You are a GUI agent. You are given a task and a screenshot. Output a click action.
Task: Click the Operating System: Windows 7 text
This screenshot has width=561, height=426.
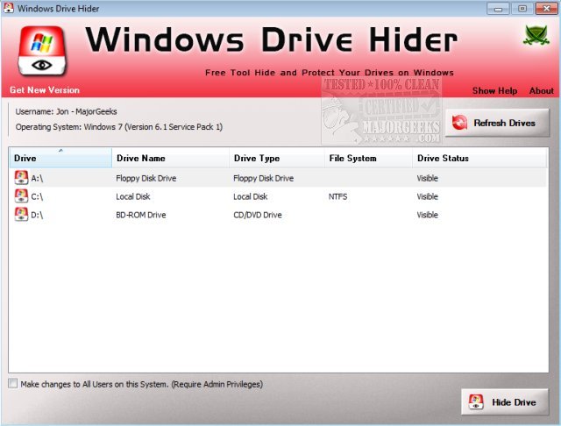click(119, 127)
